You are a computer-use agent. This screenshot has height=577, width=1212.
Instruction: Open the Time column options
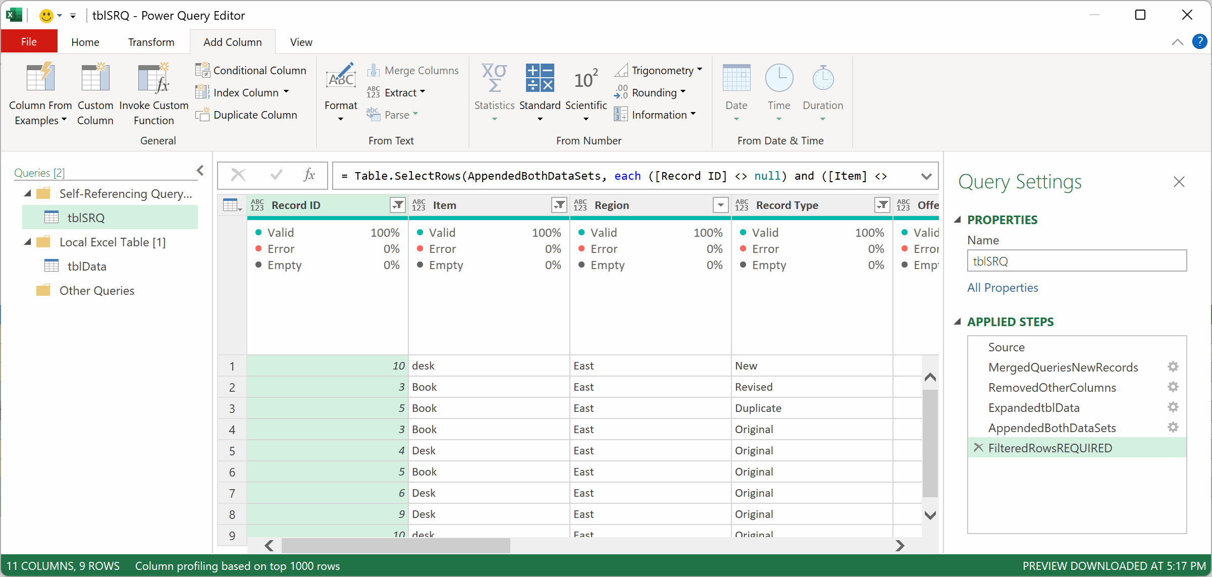tap(779, 92)
